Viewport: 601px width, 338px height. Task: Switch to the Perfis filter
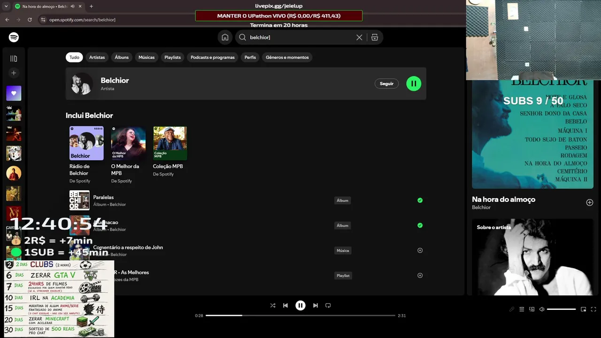250,57
